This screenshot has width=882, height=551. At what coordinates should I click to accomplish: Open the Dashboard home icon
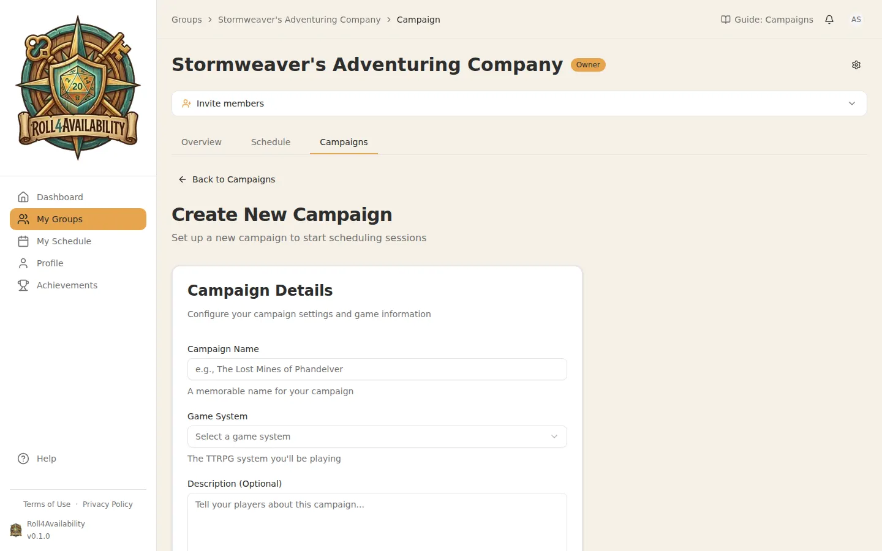point(23,197)
